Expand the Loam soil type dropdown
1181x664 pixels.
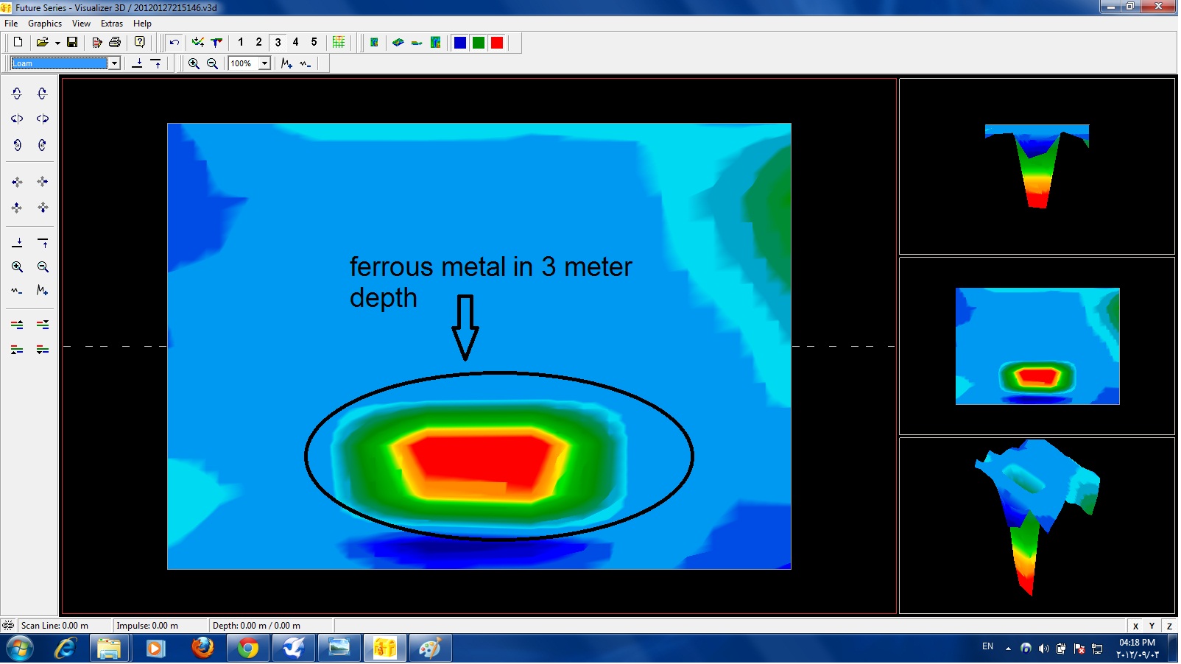(114, 64)
